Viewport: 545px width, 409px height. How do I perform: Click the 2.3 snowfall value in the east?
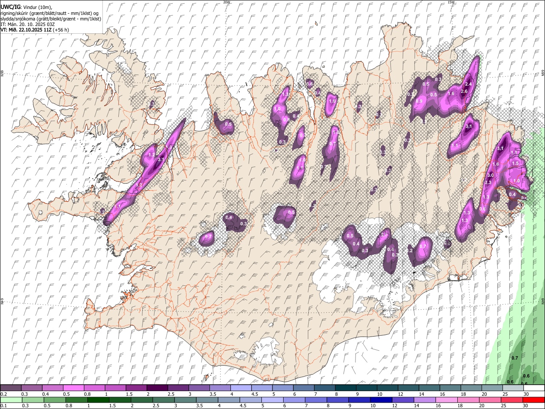(x=488, y=182)
